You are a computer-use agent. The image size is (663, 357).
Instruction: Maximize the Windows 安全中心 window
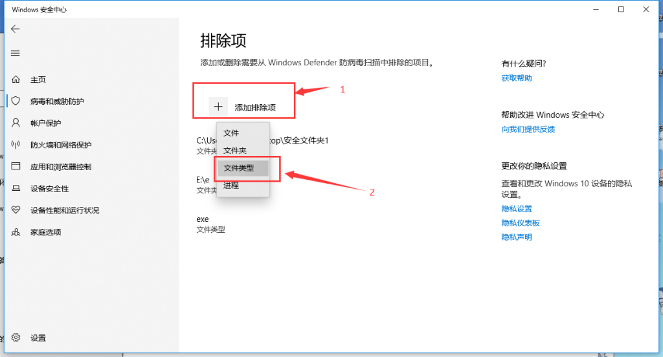coord(621,9)
